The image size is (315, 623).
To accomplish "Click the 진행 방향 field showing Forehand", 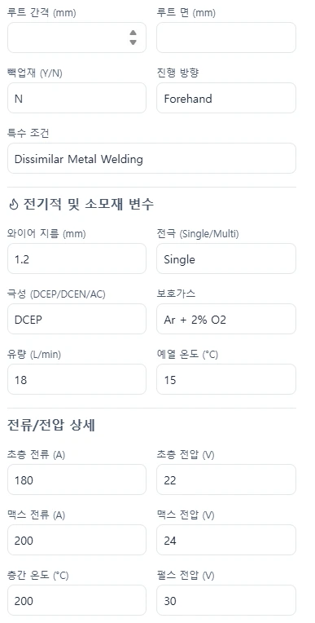I will click(x=226, y=98).
